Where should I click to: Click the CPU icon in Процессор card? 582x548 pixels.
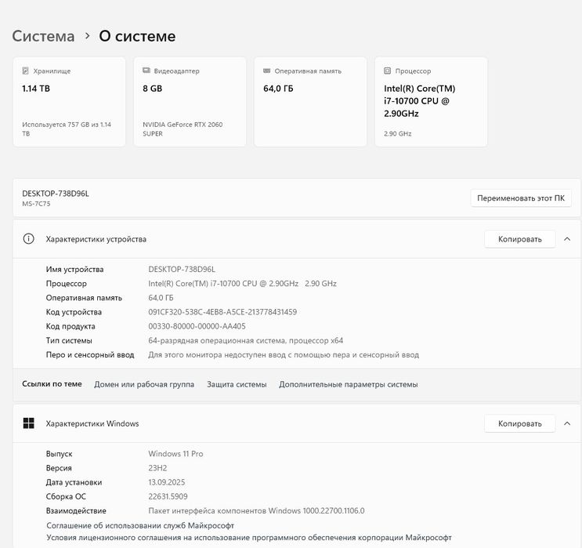[x=387, y=71]
